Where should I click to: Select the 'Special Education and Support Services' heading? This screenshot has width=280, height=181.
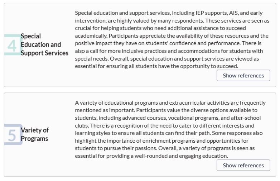pyautogui.click(x=44, y=44)
